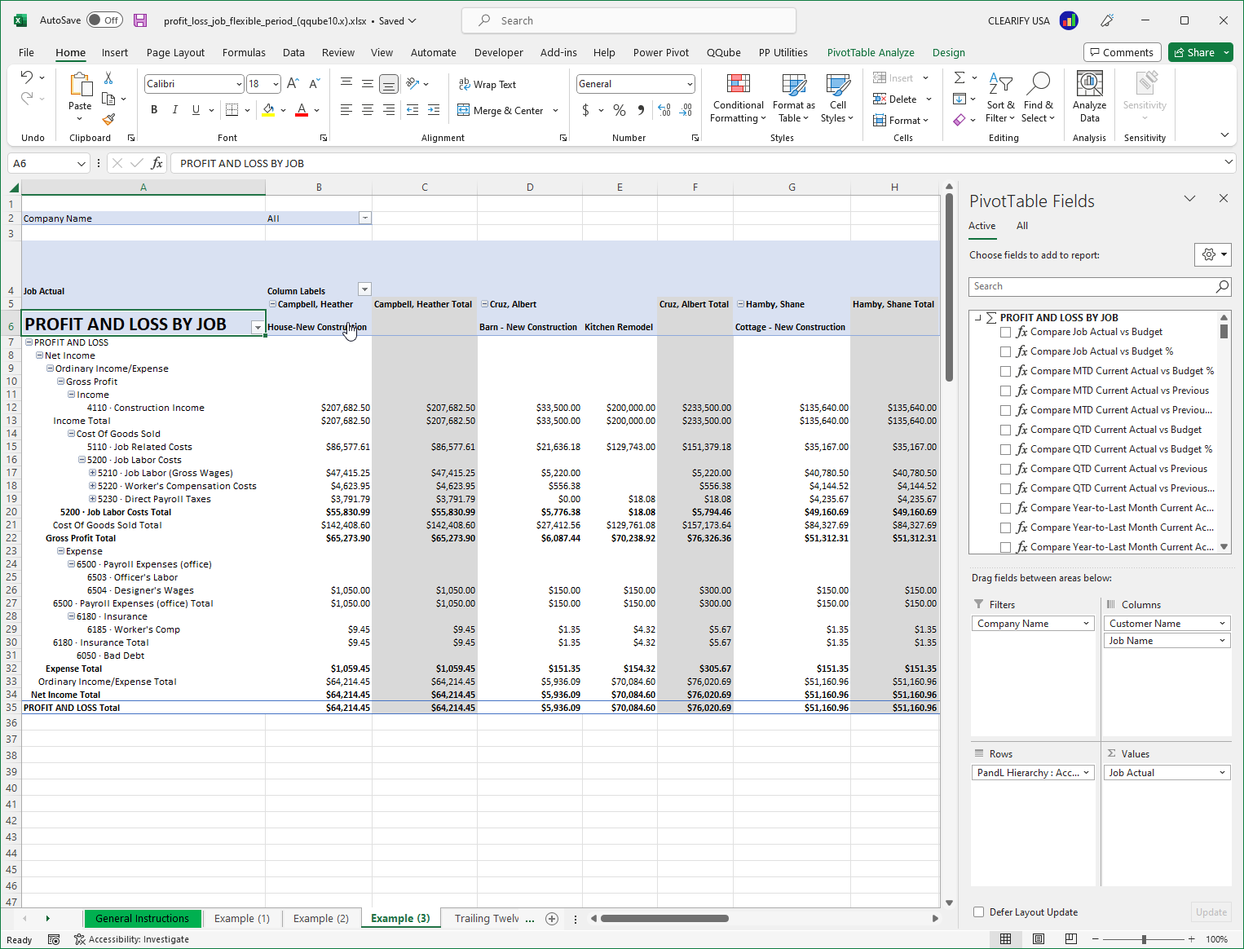Click the PivotTable Fields search box
The height and width of the screenshot is (949, 1244).
[1092, 286]
